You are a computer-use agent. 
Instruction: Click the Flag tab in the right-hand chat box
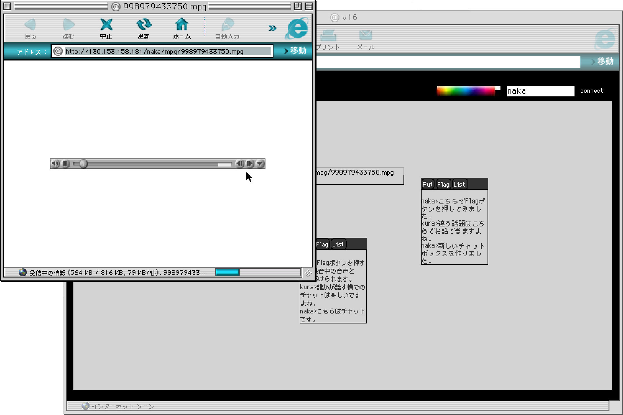point(443,184)
